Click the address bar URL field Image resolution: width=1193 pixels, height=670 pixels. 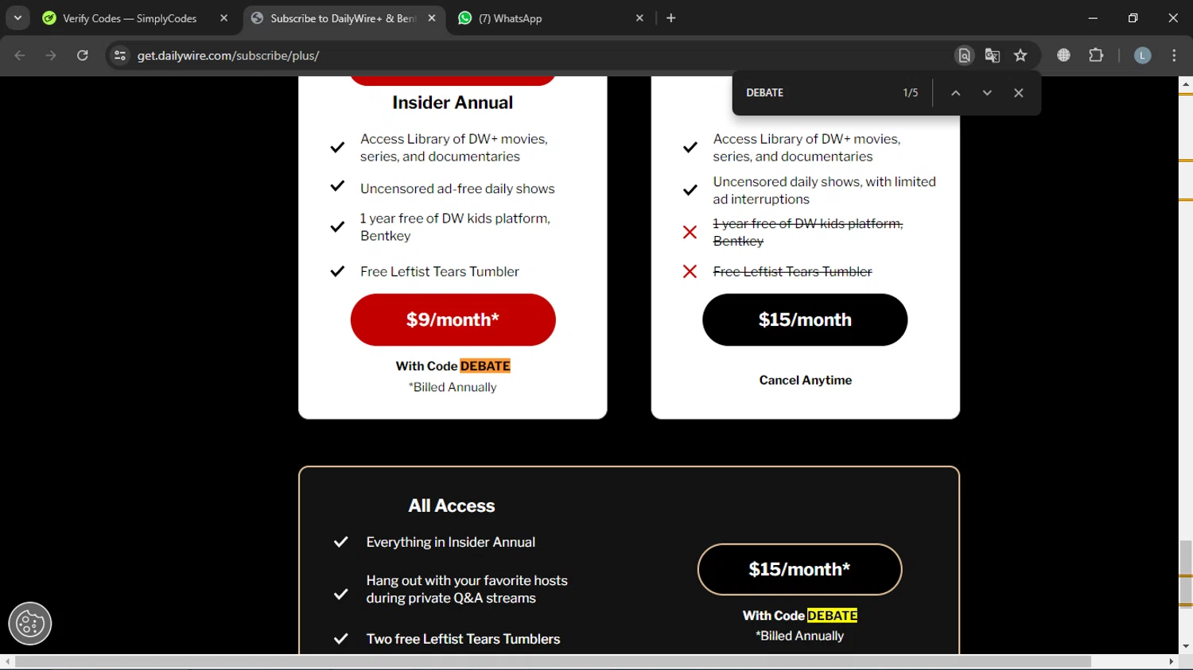pos(477,56)
